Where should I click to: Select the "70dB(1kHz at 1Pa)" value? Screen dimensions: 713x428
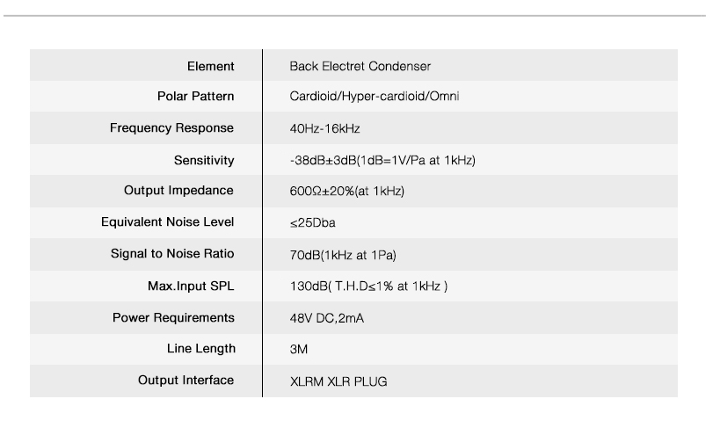[343, 255]
